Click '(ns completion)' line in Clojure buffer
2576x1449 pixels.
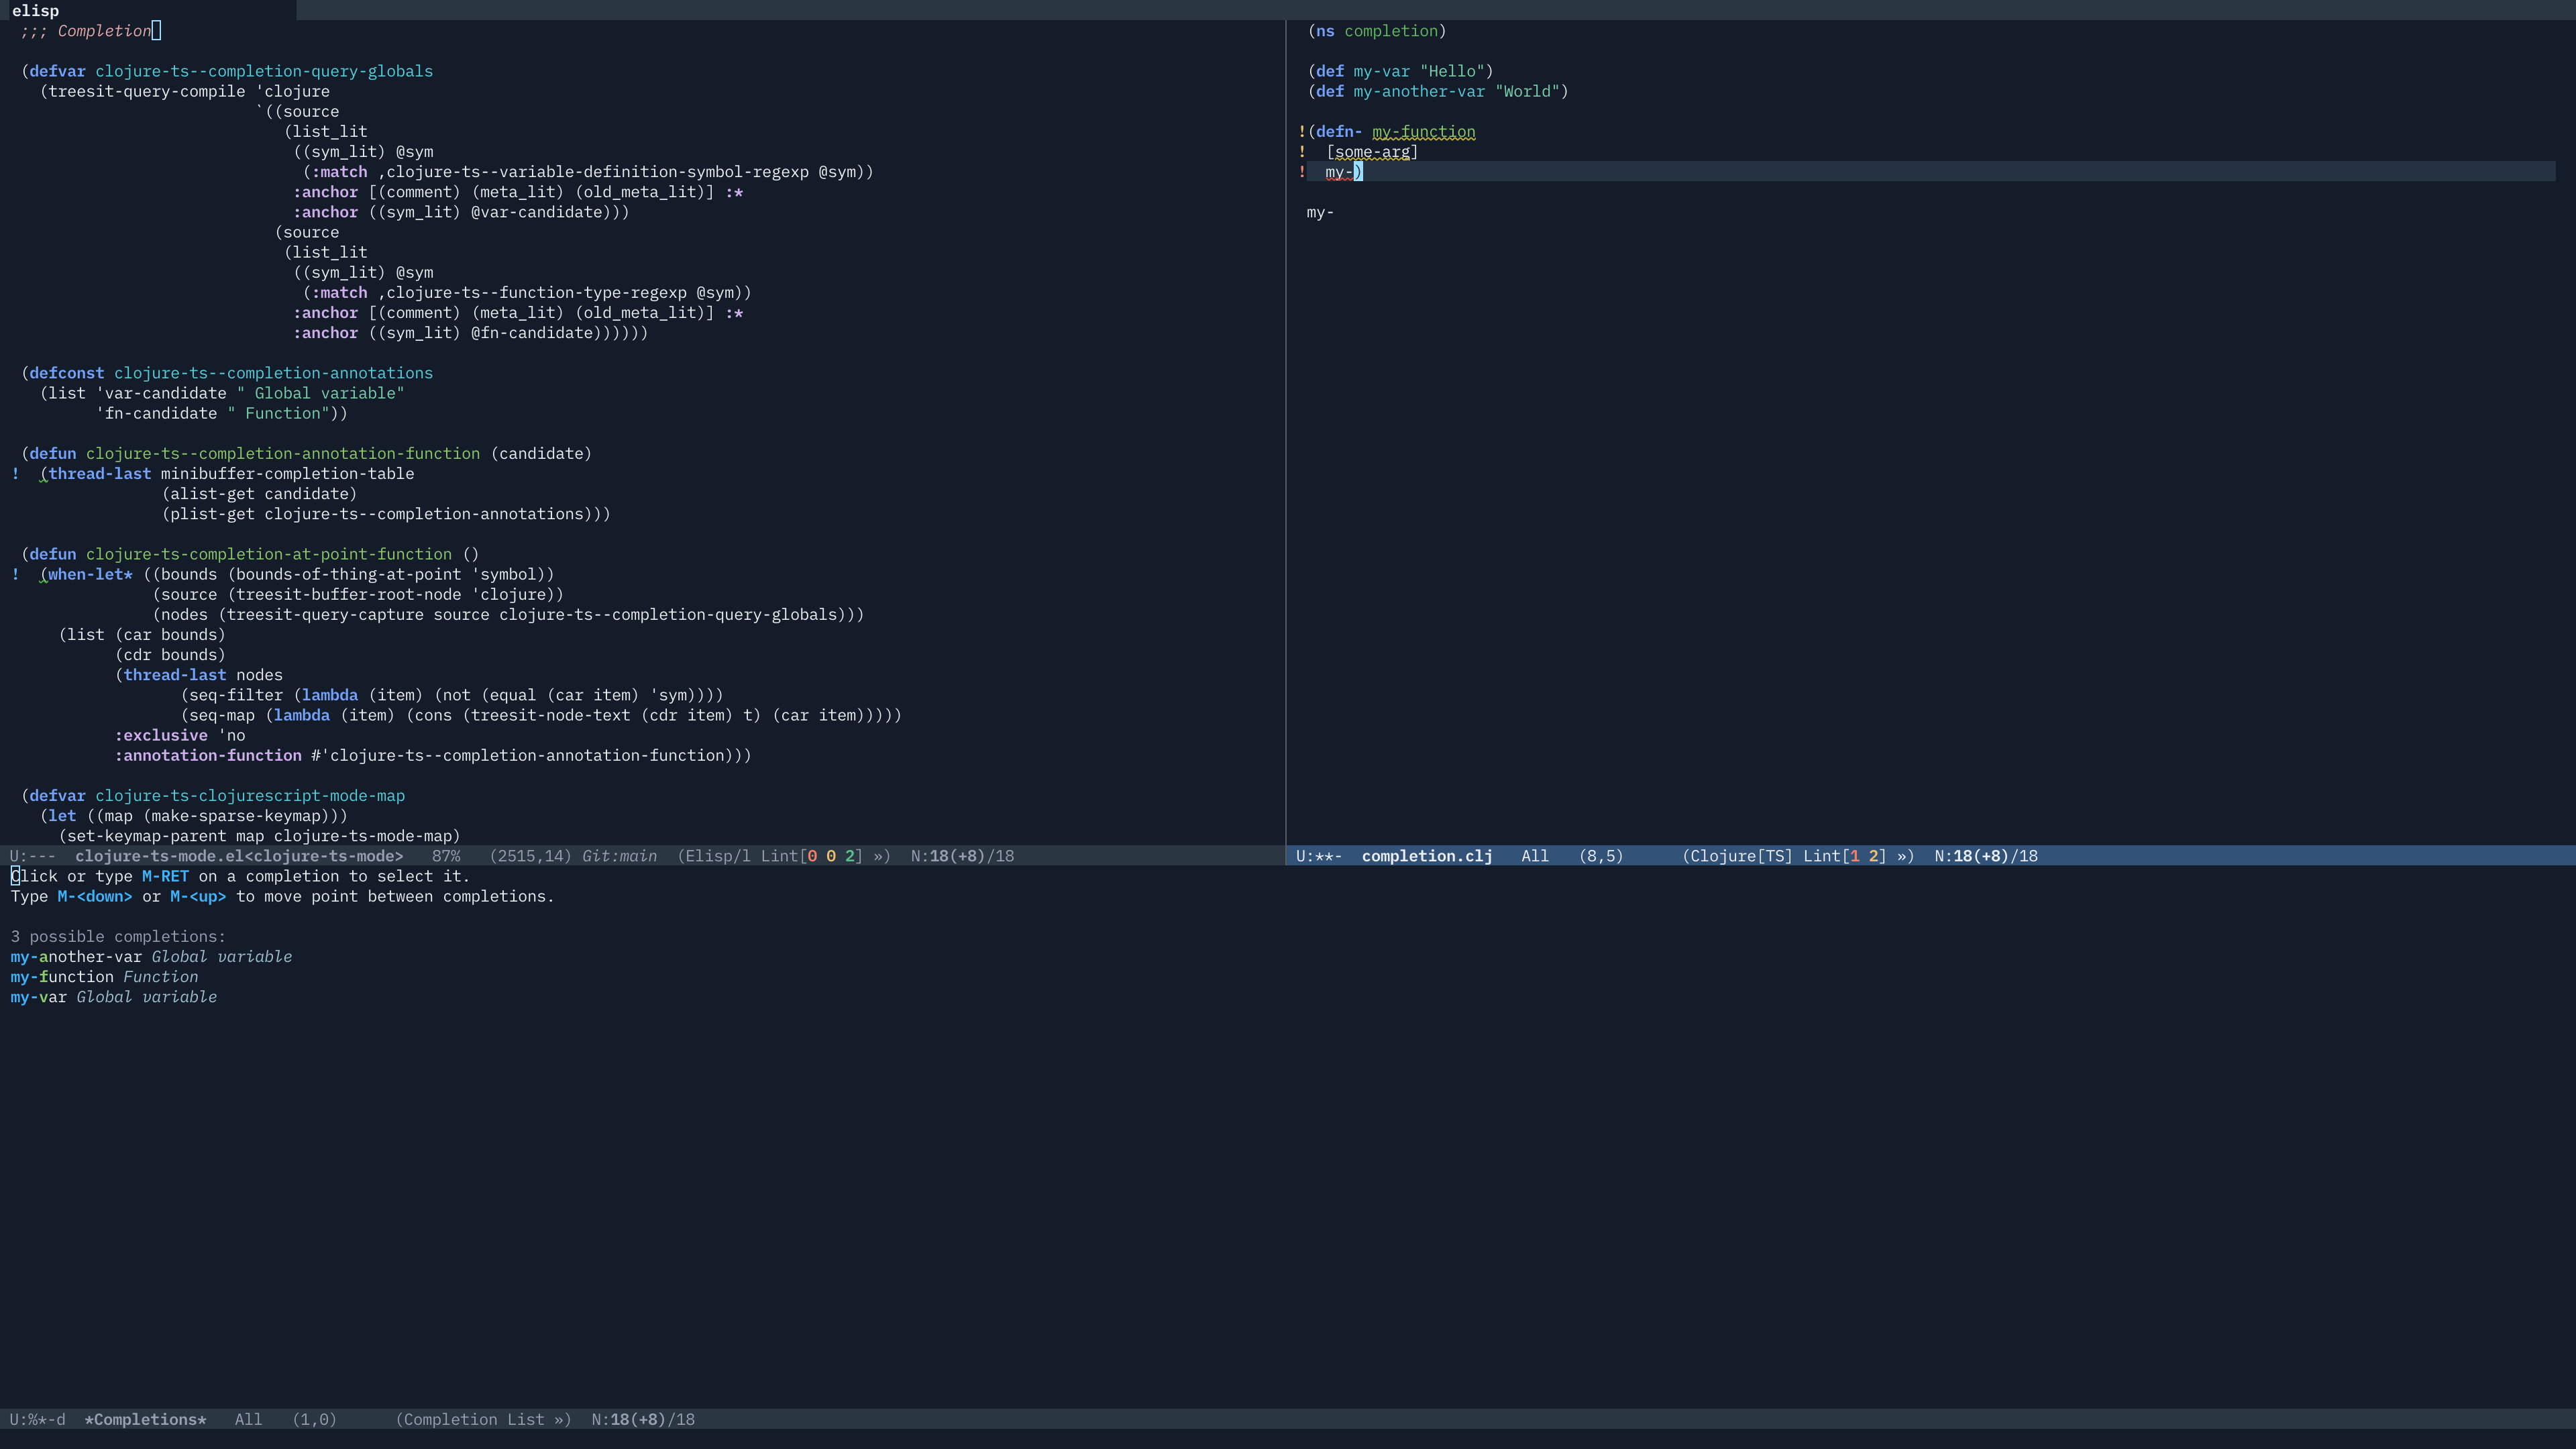pos(1377,31)
